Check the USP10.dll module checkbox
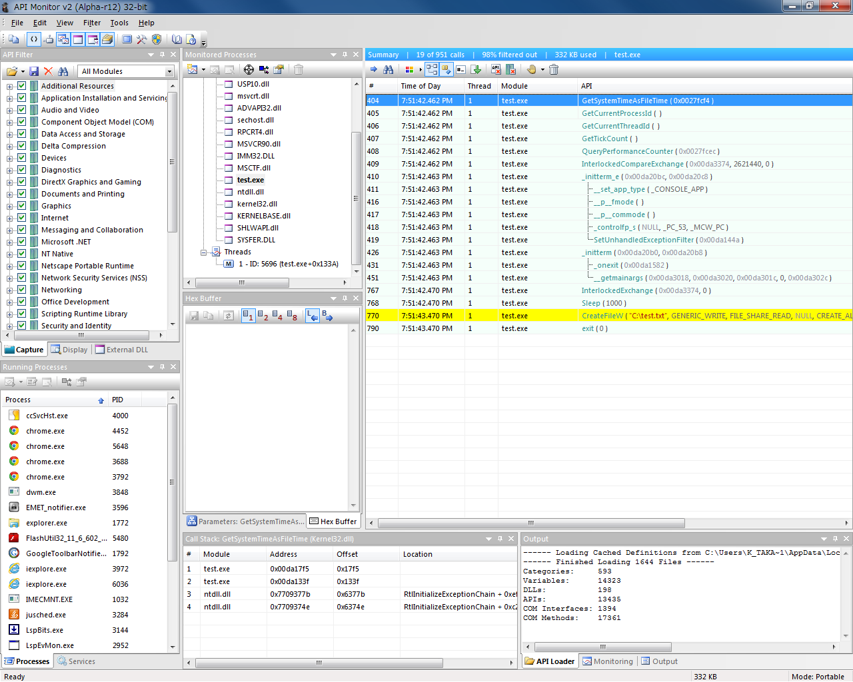The width and height of the screenshot is (853, 682). click(229, 84)
